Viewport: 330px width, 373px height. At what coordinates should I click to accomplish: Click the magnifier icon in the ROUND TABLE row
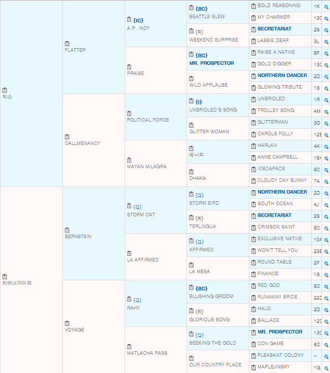click(x=326, y=263)
